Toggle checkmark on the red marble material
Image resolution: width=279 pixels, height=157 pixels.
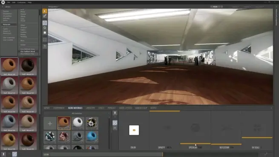[x=69, y=141]
